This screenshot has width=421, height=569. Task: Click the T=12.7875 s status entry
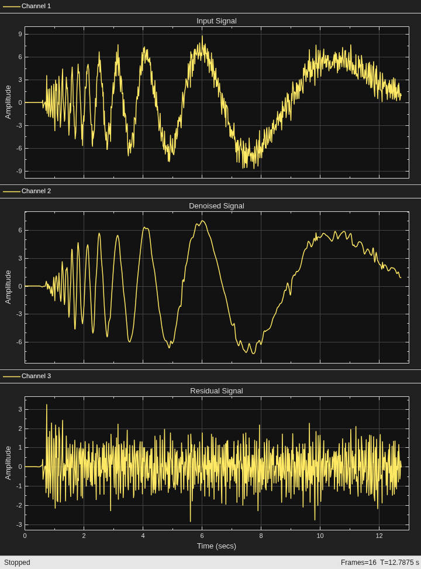click(399, 563)
